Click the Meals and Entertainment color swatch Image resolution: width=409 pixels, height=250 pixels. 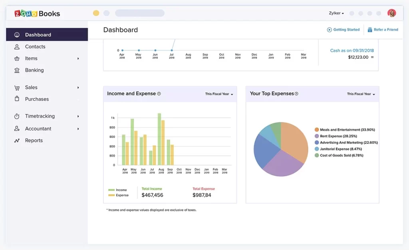(x=317, y=130)
